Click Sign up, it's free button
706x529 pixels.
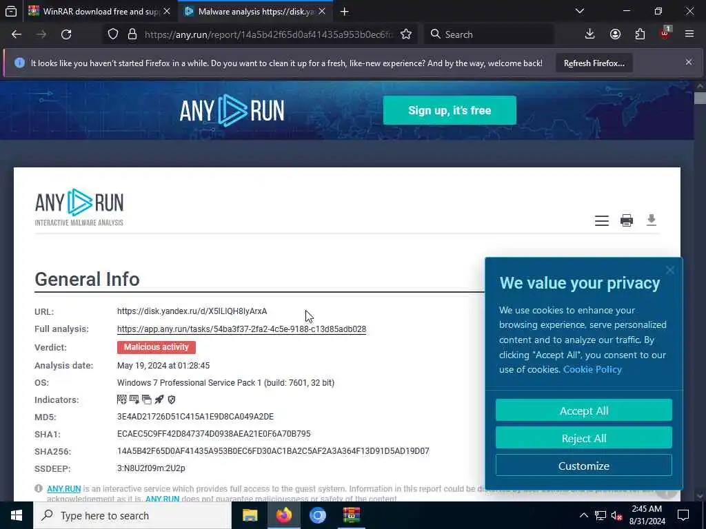(x=450, y=110)
